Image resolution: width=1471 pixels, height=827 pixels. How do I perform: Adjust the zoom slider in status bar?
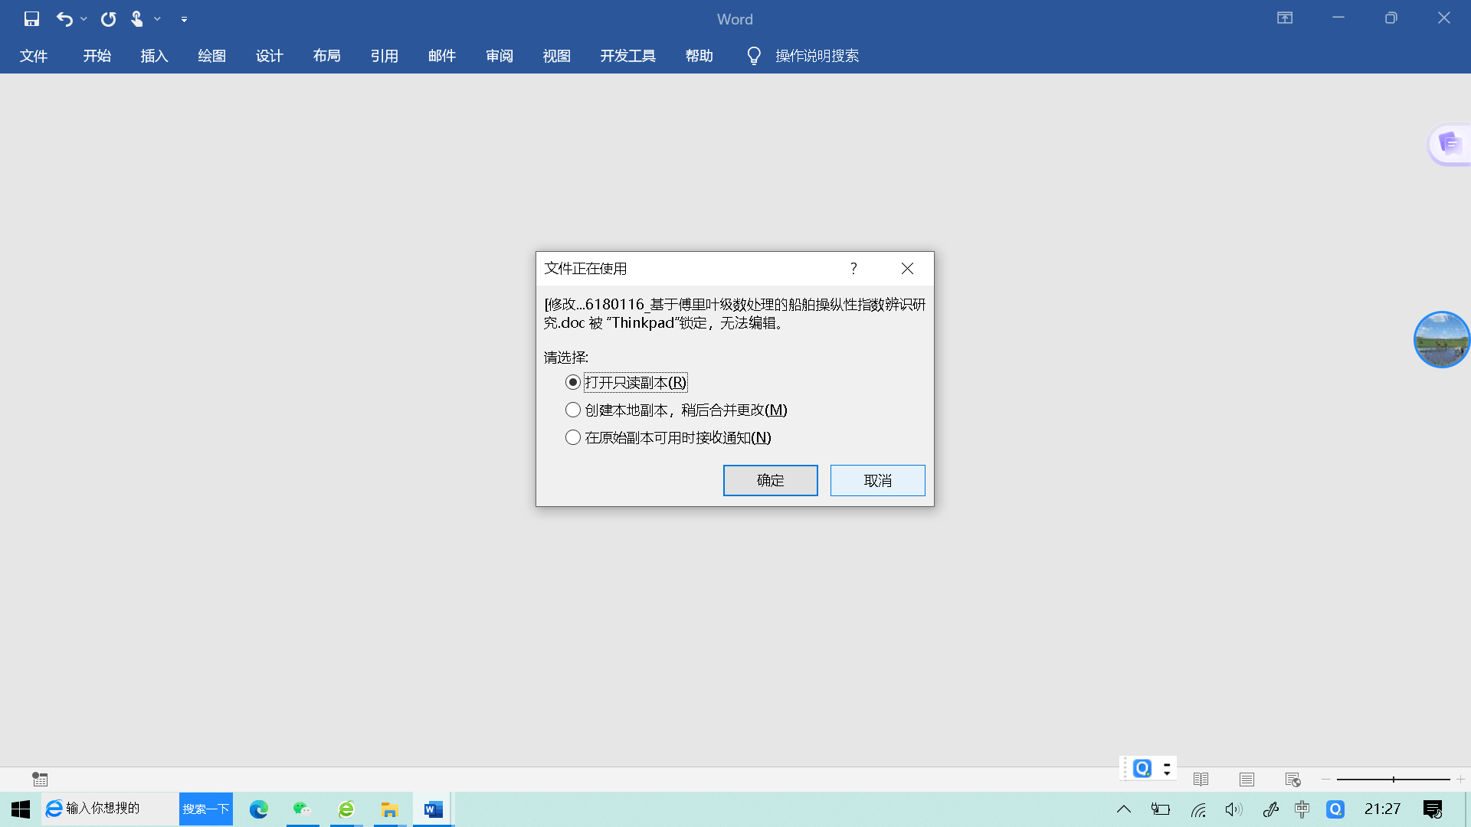[1393, 780]
